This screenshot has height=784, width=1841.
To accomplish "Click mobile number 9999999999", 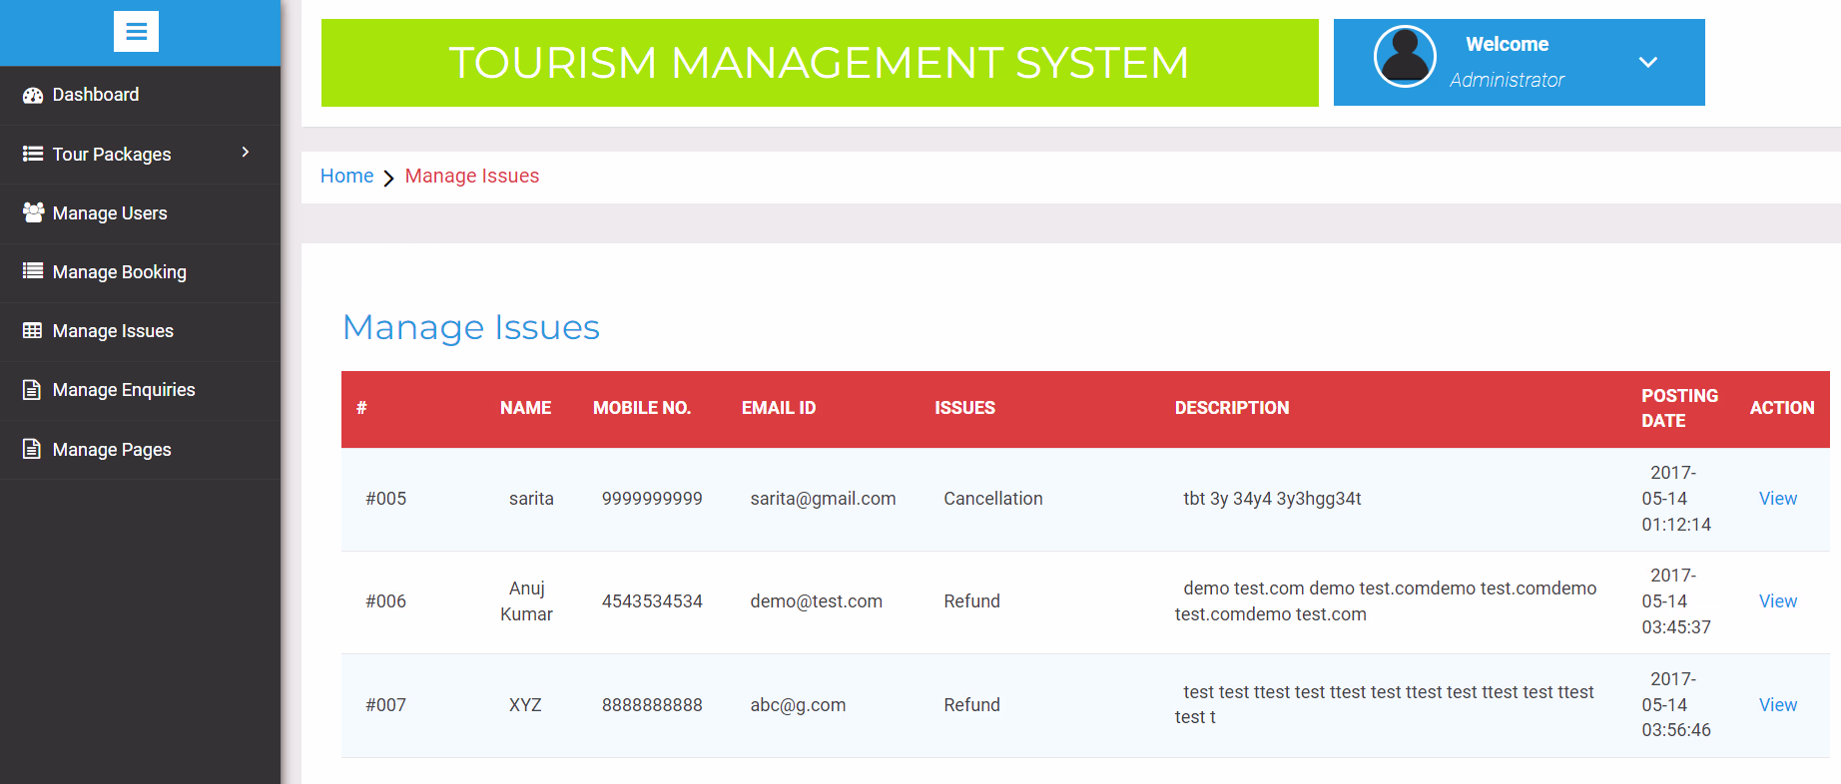I will pos(652,499).
